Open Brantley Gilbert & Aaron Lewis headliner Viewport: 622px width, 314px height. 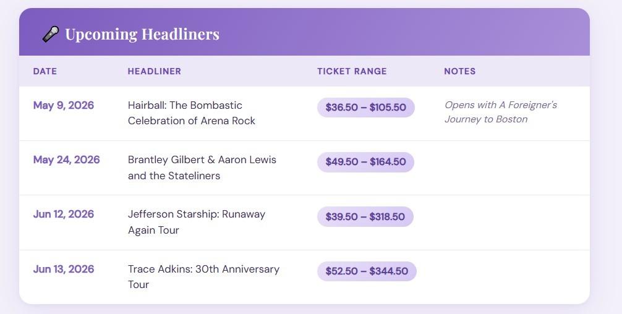(x=202, y=168)
